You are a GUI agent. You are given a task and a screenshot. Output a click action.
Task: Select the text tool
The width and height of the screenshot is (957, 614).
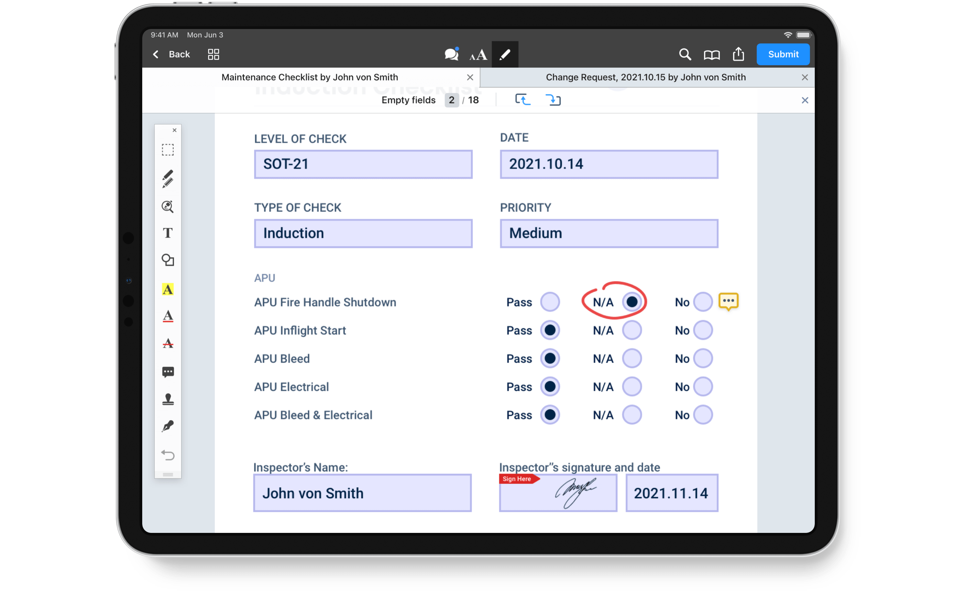(x=168, y=233)
